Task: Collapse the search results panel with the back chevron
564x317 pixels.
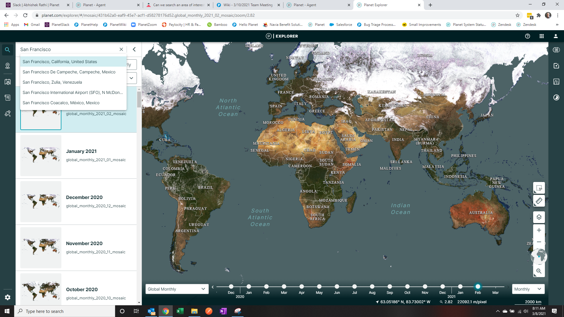Action: point(134,49)
